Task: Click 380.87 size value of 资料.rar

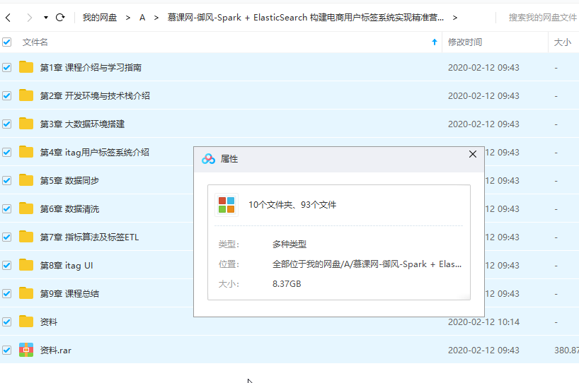Action: click(x=566, y=350)
